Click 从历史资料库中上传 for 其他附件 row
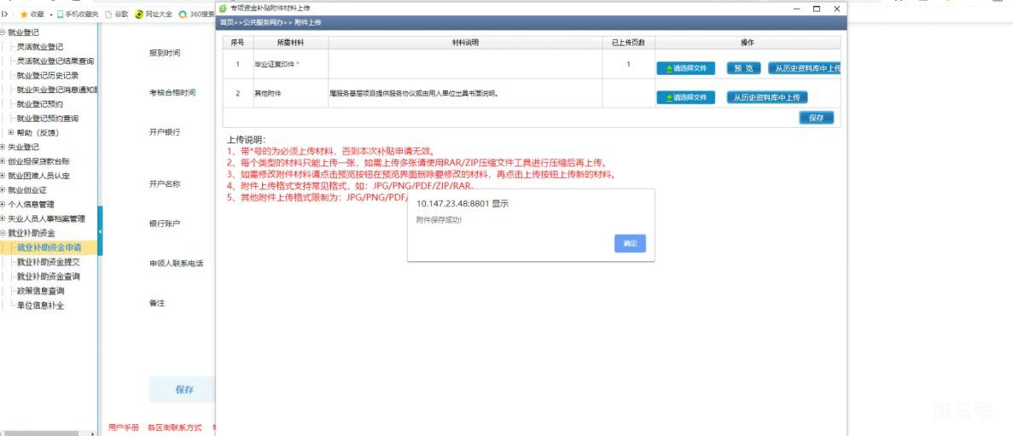Screen dimensions: 1013x436 (x=767, y=97)
